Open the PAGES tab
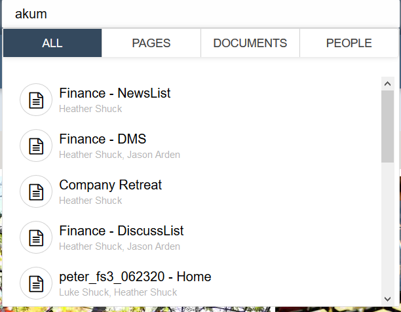Screen dimensions: 401x312 [151, 43]
